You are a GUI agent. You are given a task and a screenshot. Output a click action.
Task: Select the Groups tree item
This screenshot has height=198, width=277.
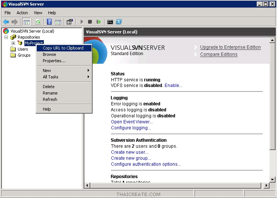click(x=24, y=55)
